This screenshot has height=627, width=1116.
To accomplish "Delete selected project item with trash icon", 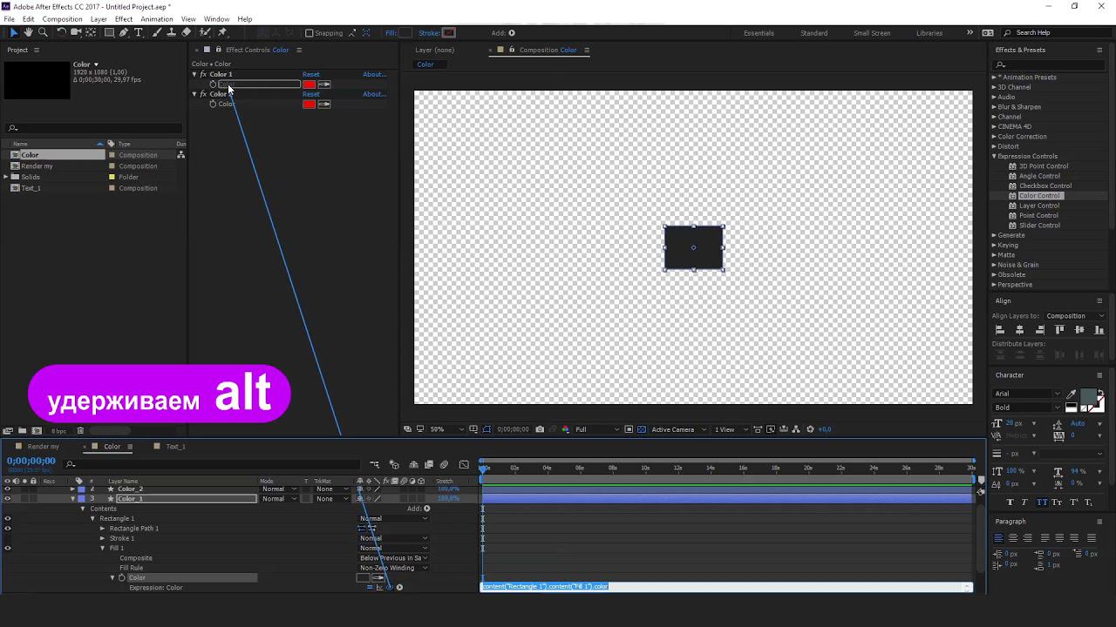I will [x=80, y=430].
